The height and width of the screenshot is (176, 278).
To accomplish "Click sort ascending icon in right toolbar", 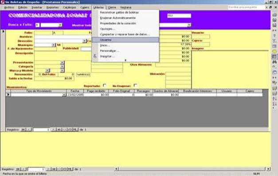I will [x=274, y=99].
